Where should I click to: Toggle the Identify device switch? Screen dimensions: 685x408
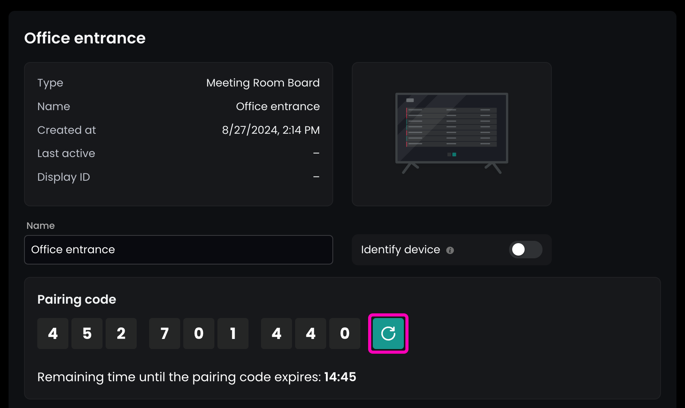(525, 250)
